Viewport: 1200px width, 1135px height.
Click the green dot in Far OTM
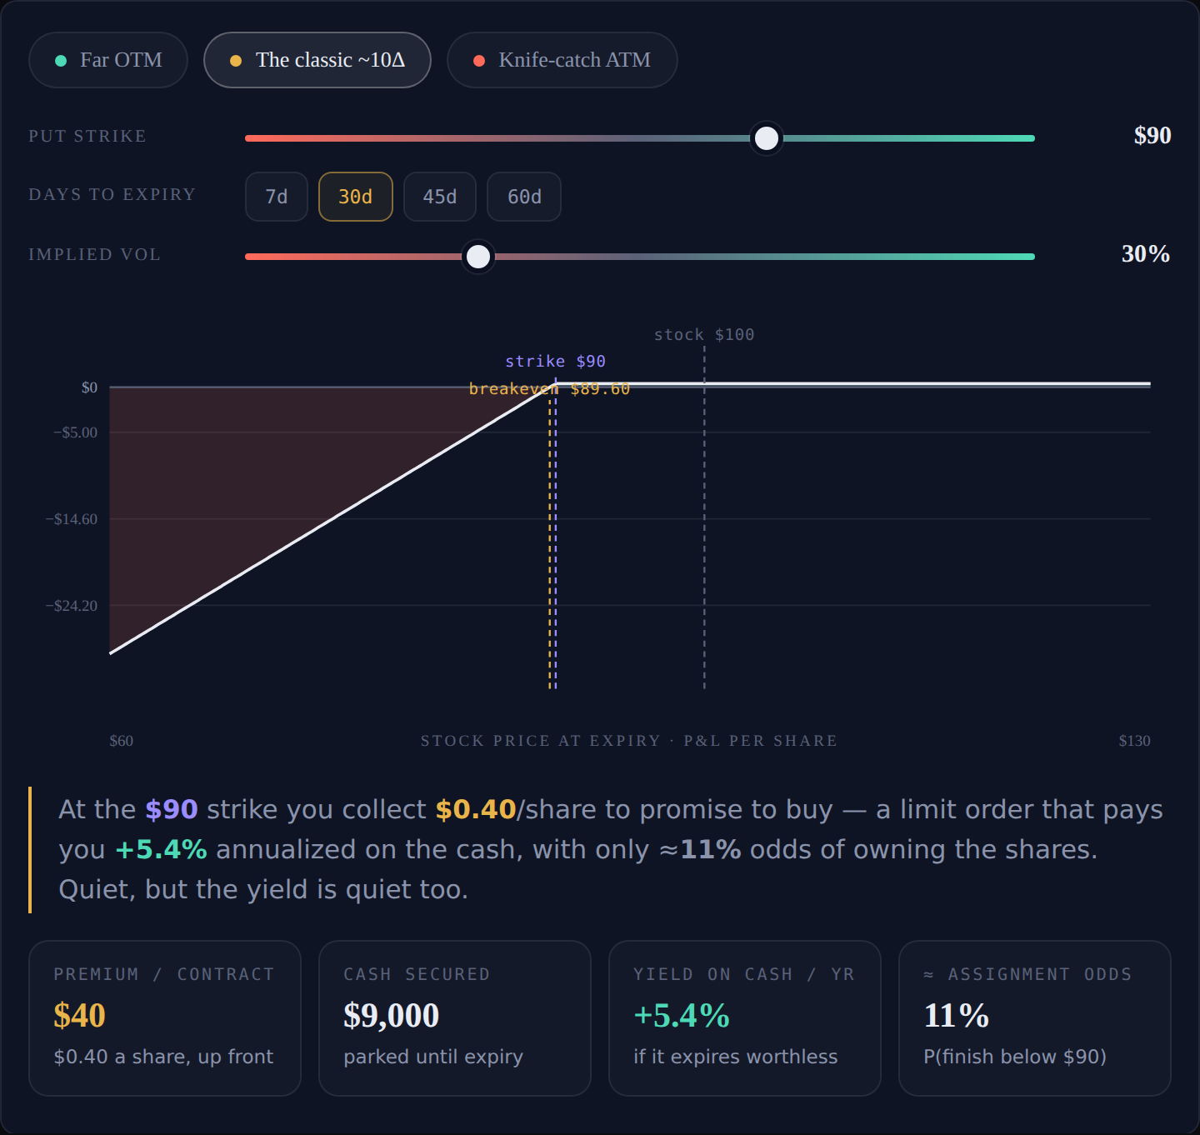pos(61,61)
